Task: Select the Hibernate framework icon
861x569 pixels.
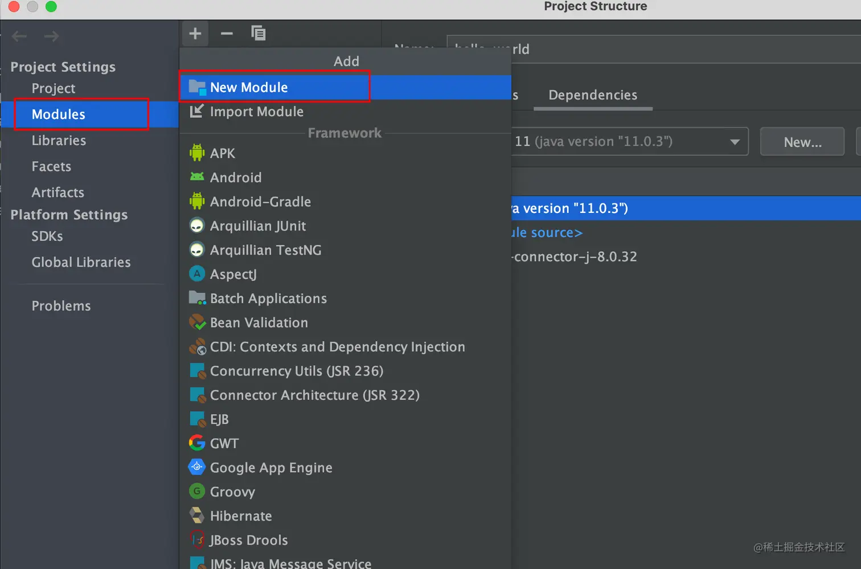Action: pyautogui.click(x=197, y=515)
